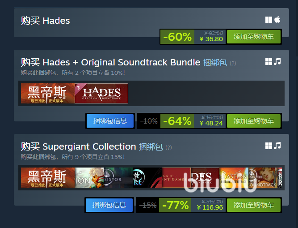The width and height of the screenshot is (298, 228).
Task: Add Supergiant Collection at ¥116.96 to the cart
Action: pos(254,205)
